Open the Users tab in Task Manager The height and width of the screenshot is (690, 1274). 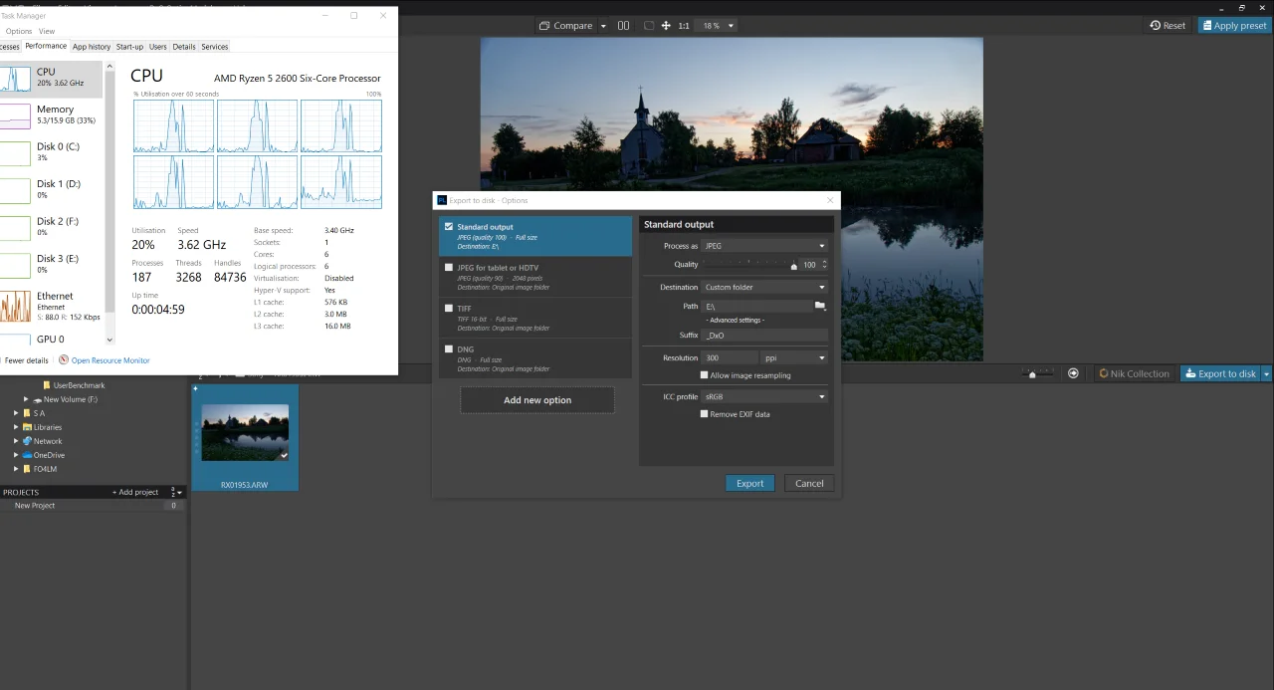pos(158,47)
